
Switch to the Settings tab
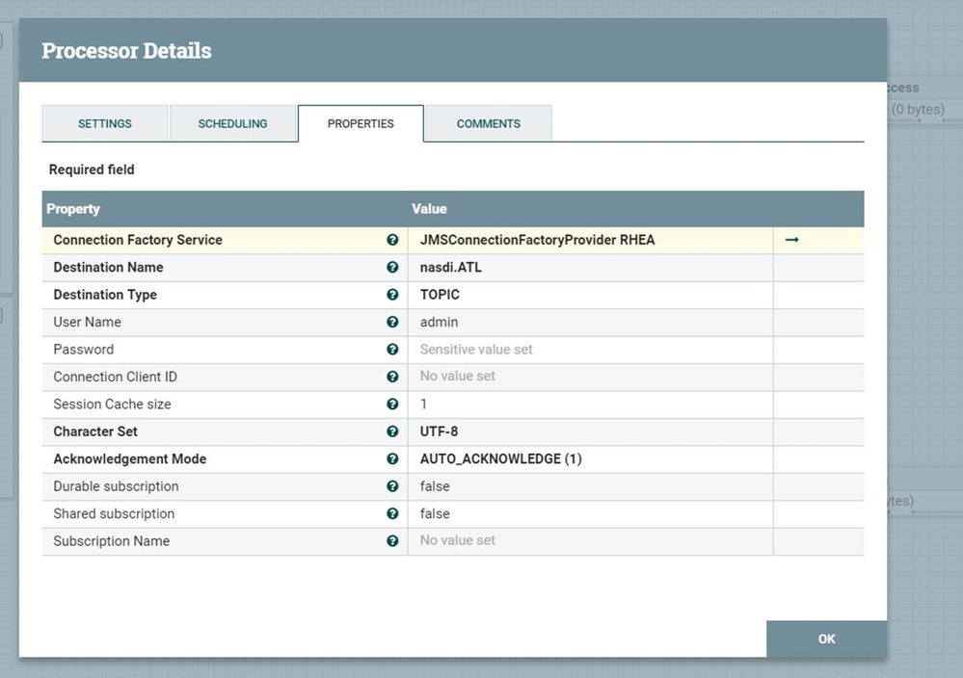click(x=105, y=123)
